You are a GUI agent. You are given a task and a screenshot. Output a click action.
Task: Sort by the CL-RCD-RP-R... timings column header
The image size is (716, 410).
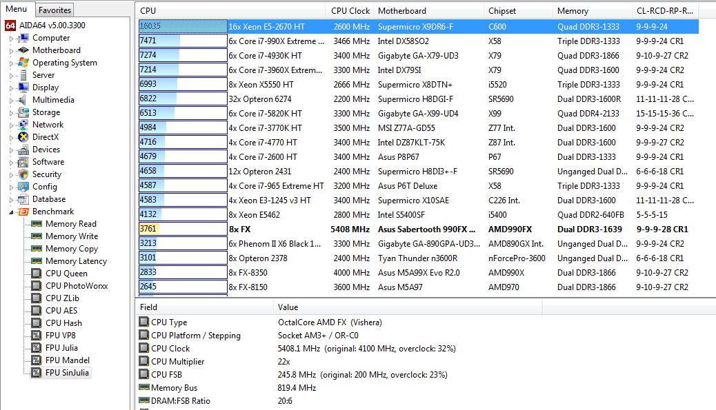666,11
